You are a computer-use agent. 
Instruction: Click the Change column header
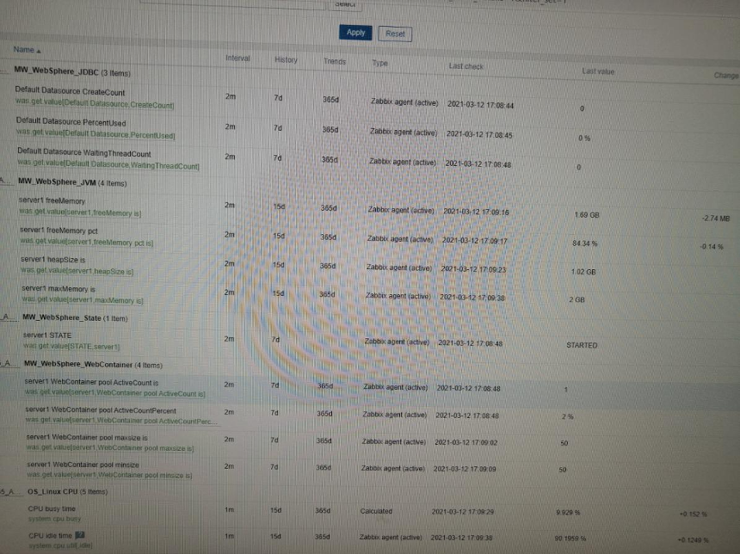(x=726, y=75)
